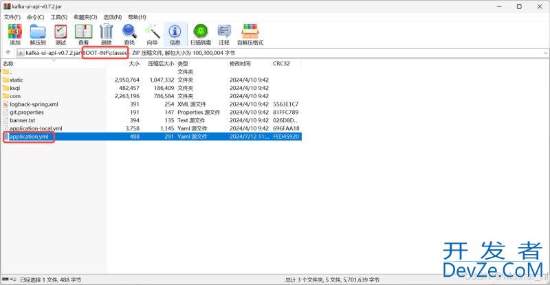Viewport: 550px width, 285px height.
Task: Select the ksql folder
Action: (x=151, y=88)
